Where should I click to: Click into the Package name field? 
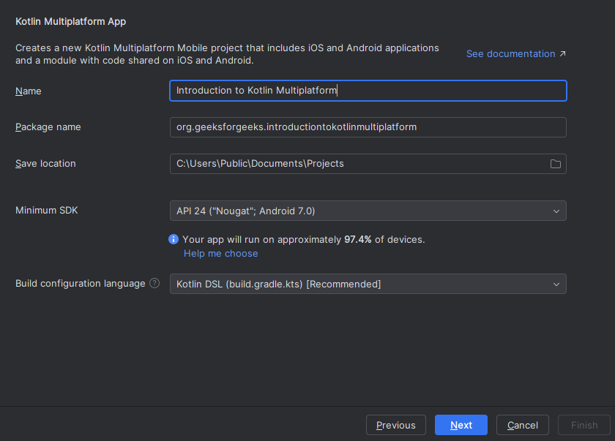pyautogui.click(x=368, y=127)
